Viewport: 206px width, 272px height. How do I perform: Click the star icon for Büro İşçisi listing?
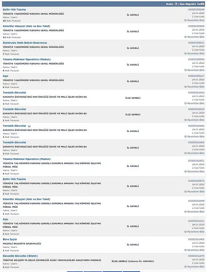coord(185,250)
